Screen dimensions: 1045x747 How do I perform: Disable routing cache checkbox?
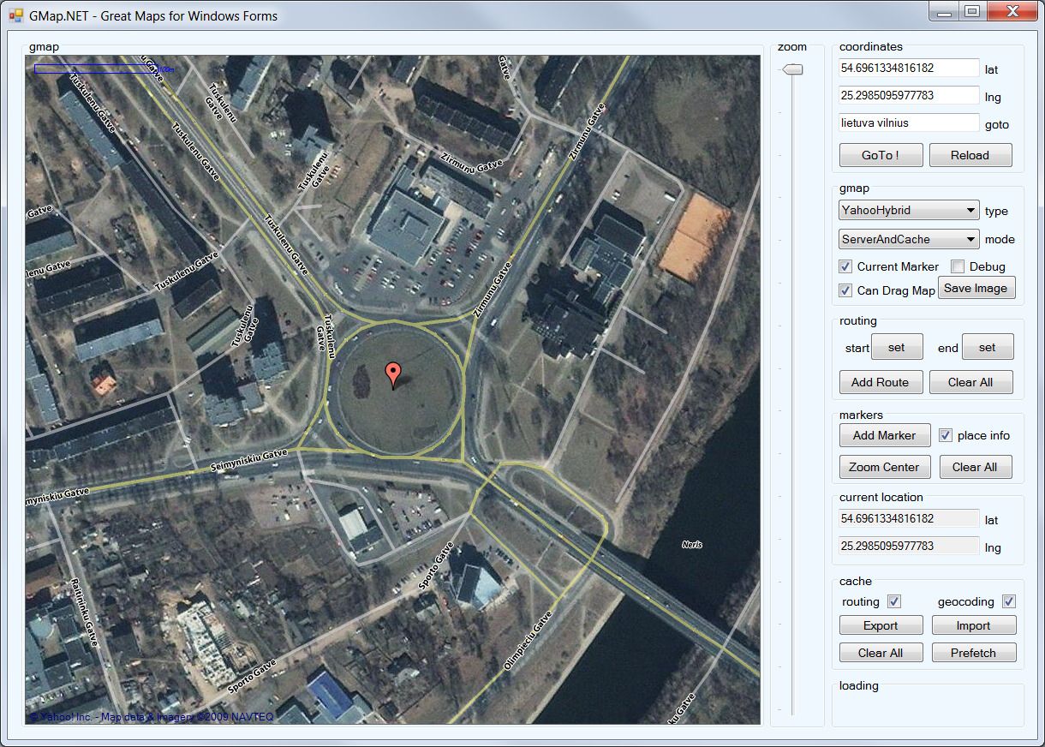pos(894,601)
